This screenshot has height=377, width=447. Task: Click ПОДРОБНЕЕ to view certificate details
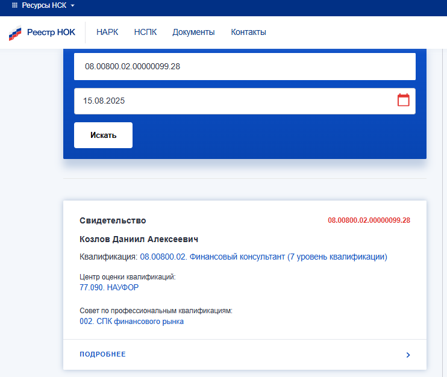pos(103,354)
